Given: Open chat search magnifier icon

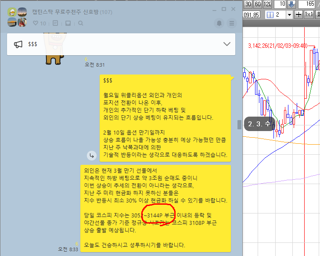Looking at the screenshot, I should click(81, 23).
